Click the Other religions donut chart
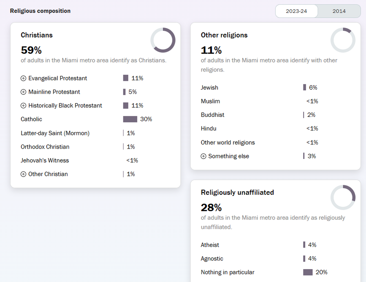366x282 pixels. [x=343, y=40]
